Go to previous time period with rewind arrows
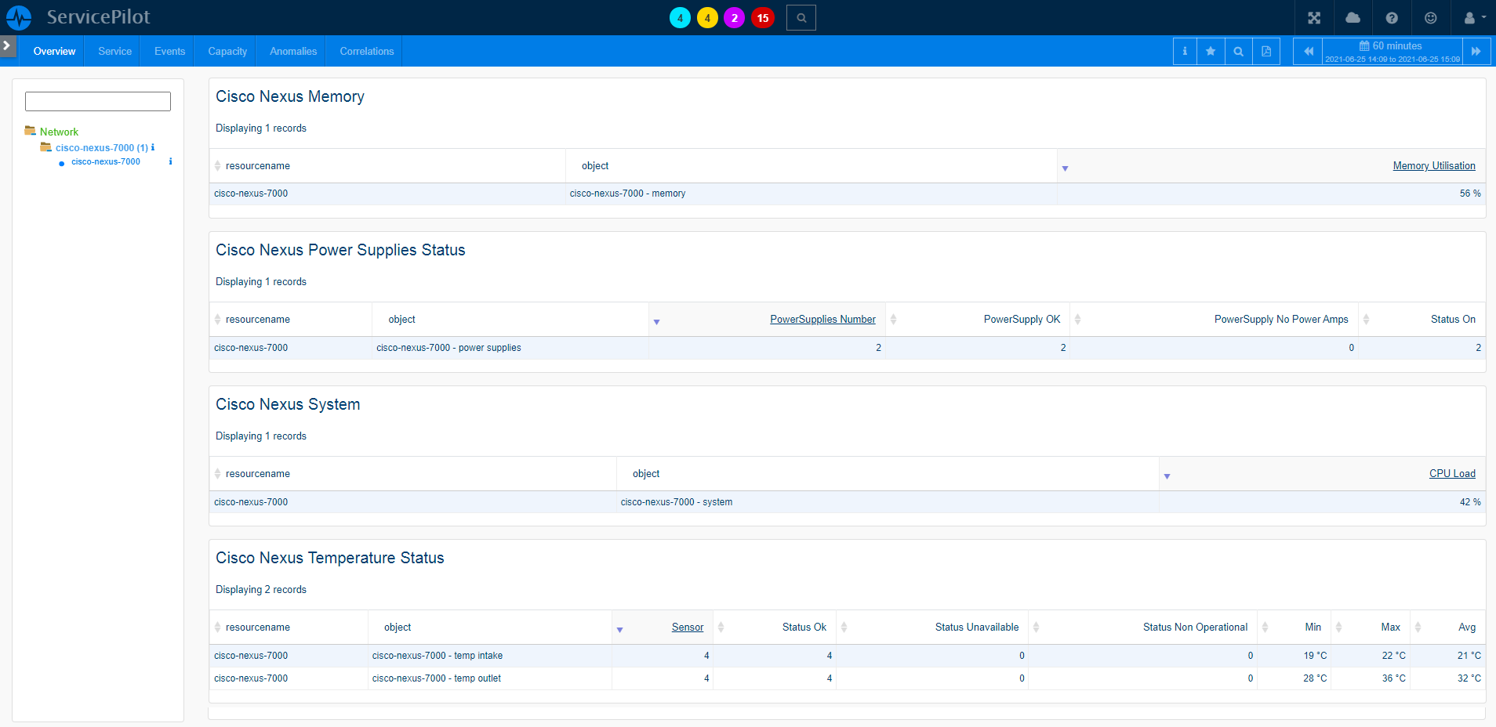 tap(1308, 52)
